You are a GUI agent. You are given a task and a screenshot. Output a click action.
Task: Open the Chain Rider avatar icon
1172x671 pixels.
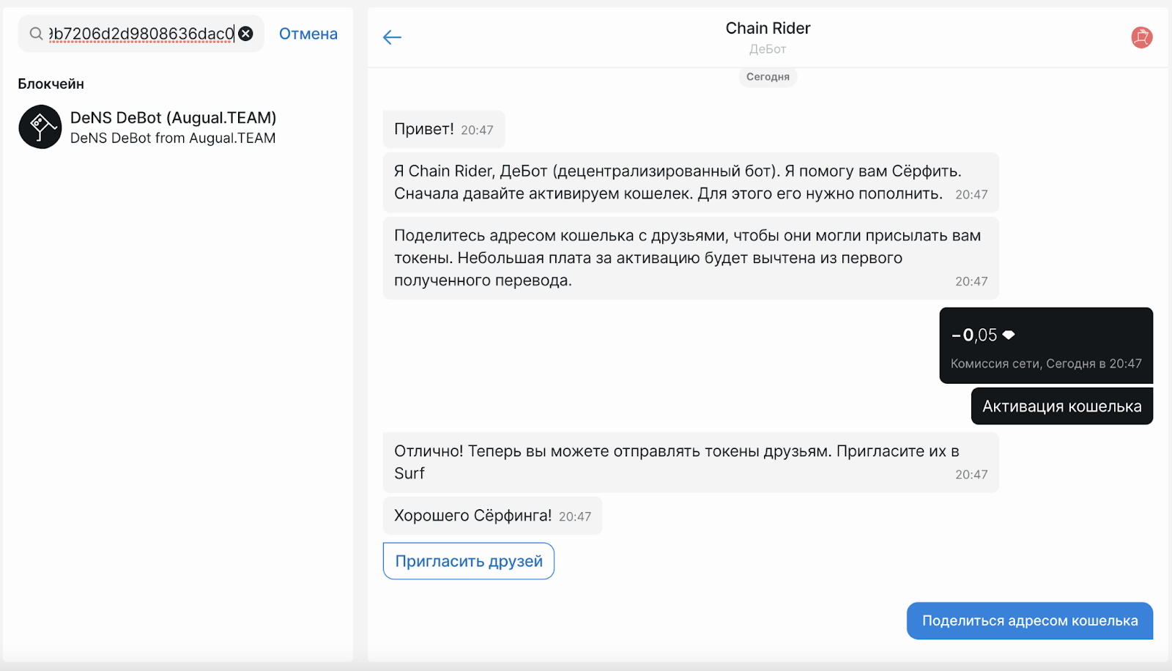click(1141, 37)
